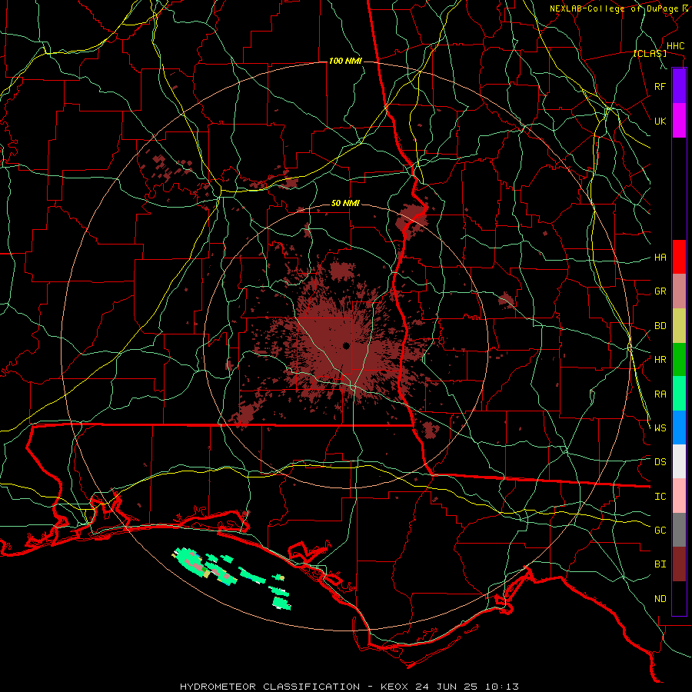Click the white DS legend swatch
Screen dimensions: 692x692
point(679,461)
